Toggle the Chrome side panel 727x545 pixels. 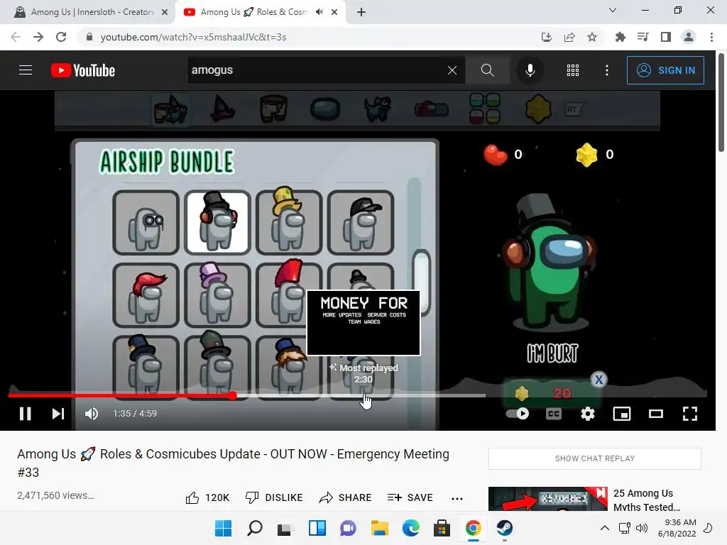pos(666,37)
